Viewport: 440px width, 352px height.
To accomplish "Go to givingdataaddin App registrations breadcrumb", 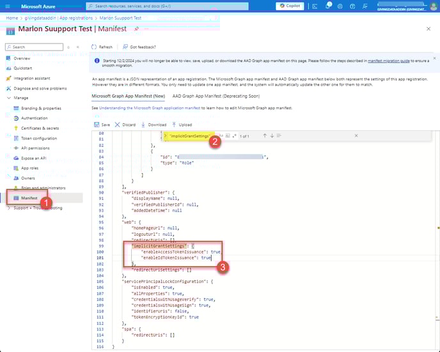I will (x=58, y=18).
